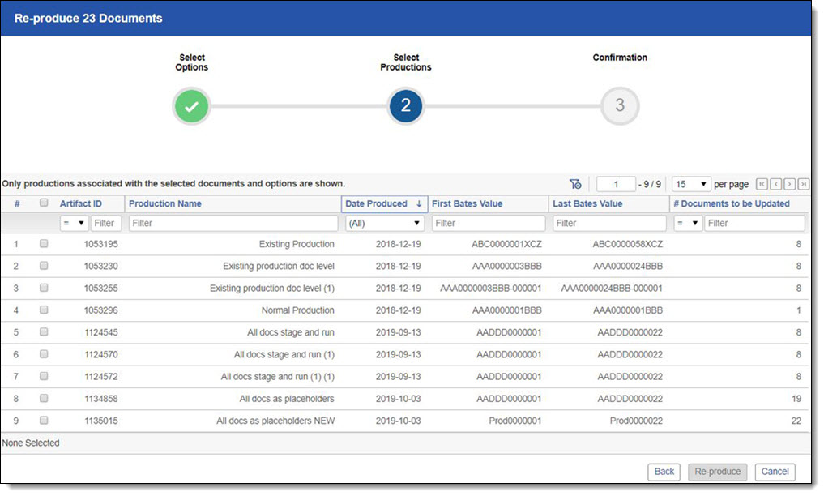The height and width of the screenshot is (496, 824).
Task: Go to the first page of results
Action: tap(762, 184)
